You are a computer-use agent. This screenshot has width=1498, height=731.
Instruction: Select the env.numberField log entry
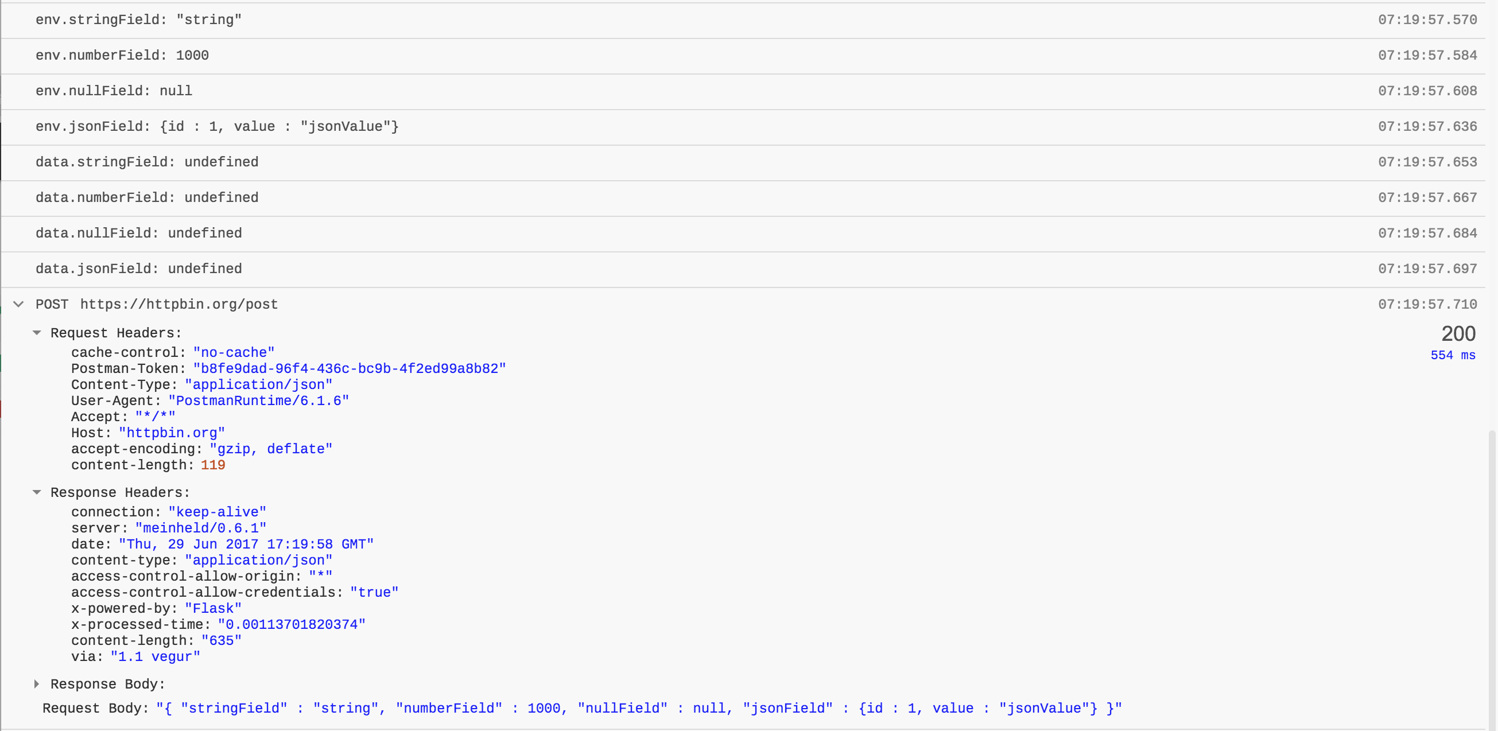click(122, 55)
